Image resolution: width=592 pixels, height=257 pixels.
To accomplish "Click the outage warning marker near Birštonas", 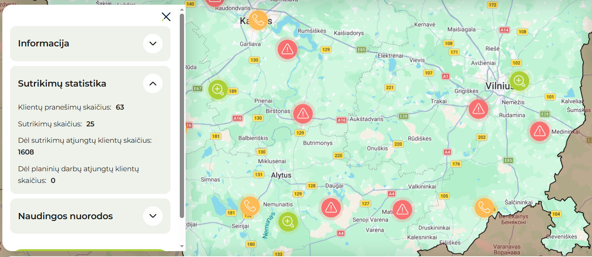I will pos(303,113).
